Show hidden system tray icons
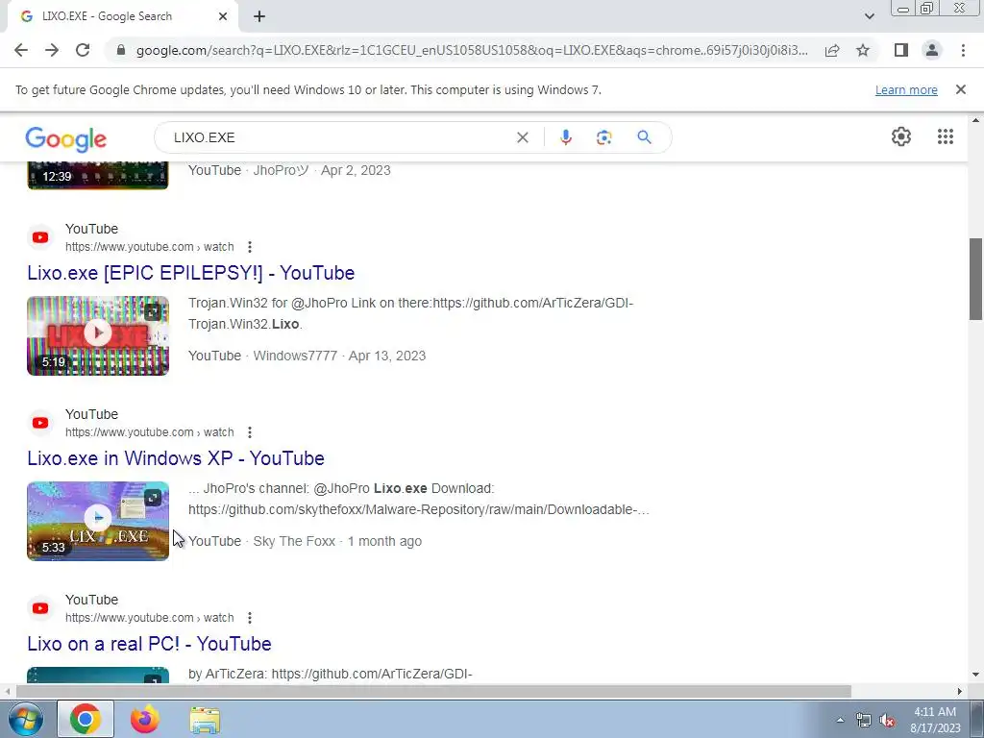The height and width of the screenshot is (738, 984). 840,720
